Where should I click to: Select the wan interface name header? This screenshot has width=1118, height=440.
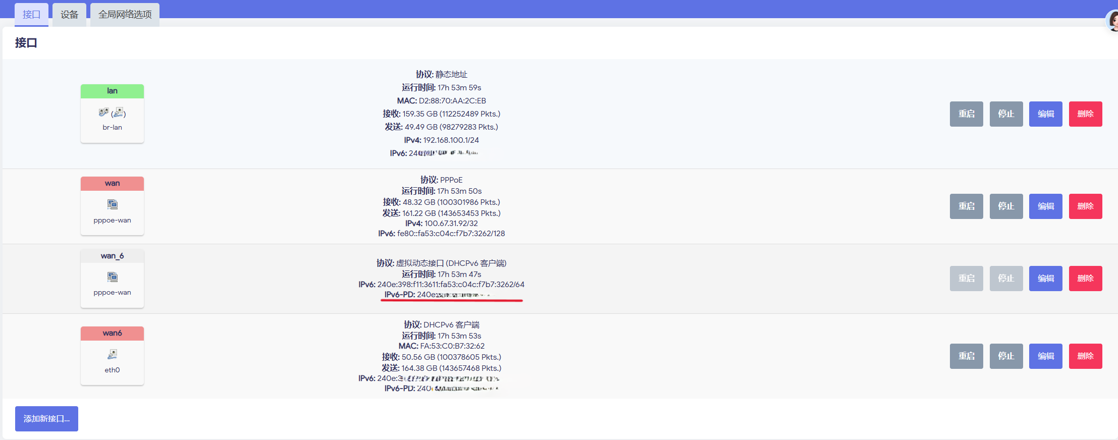pyautogui.click(x=112, y=184)
